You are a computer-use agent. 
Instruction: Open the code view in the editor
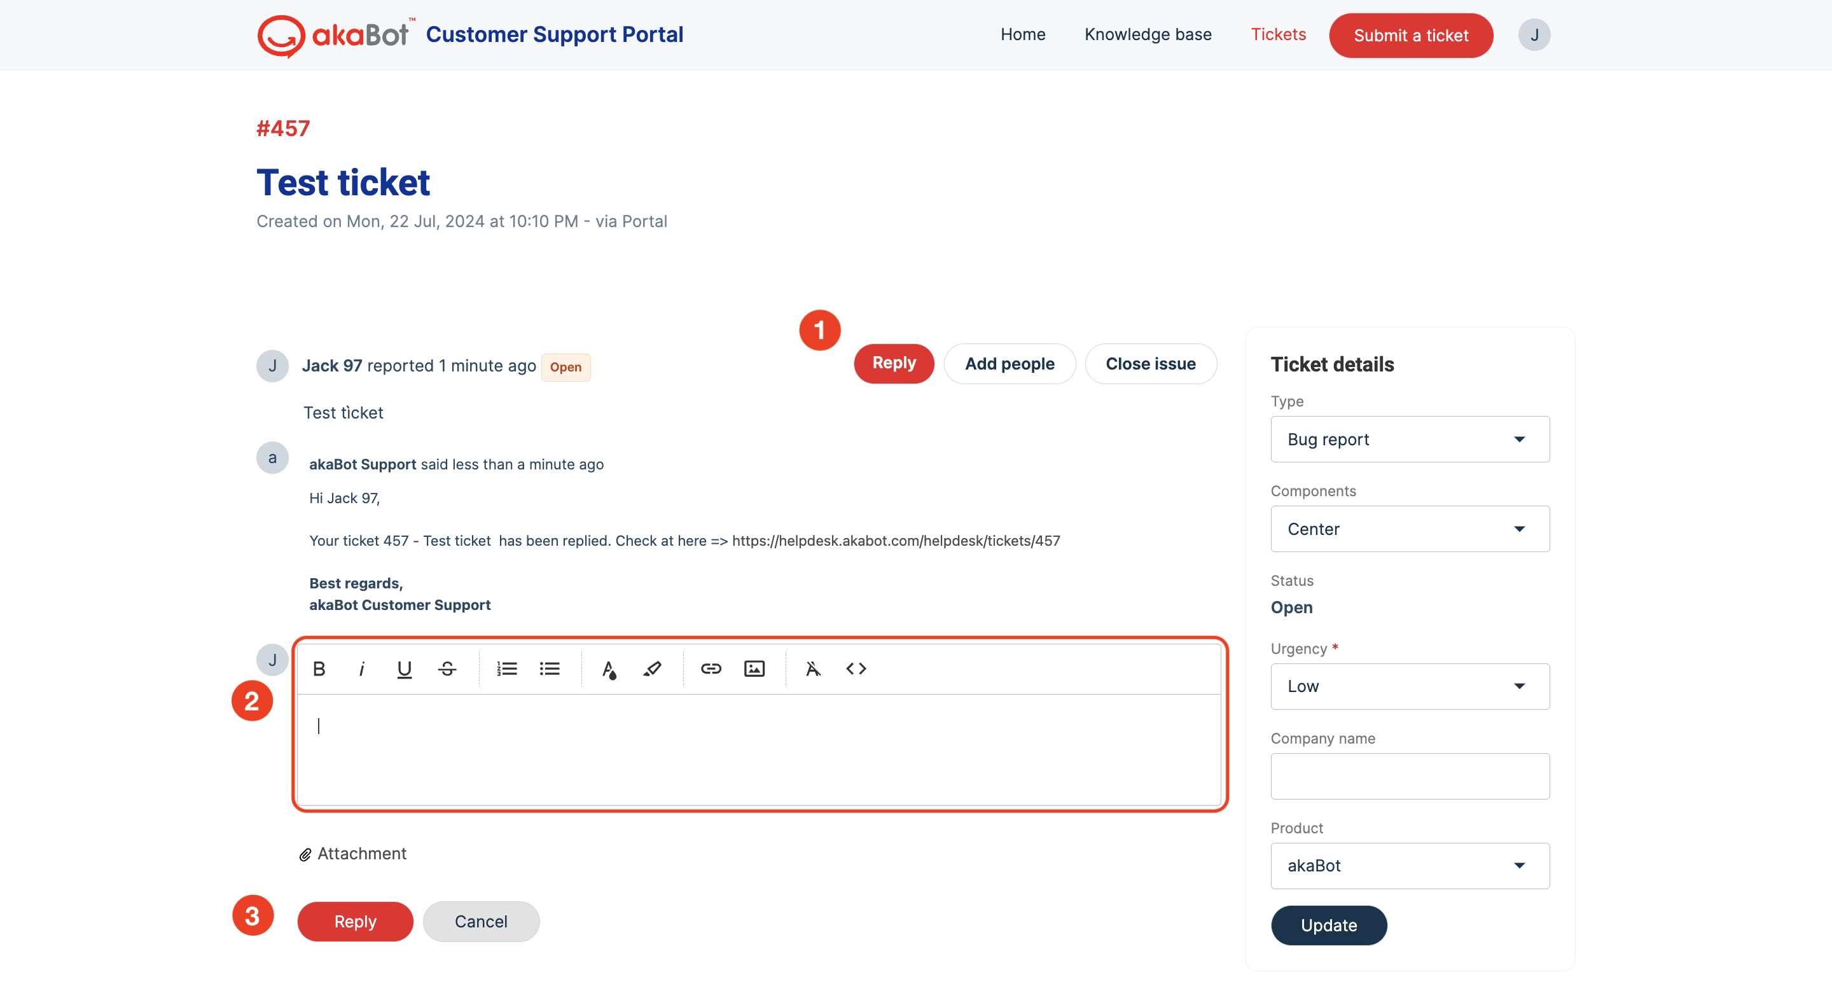point(856,669)
